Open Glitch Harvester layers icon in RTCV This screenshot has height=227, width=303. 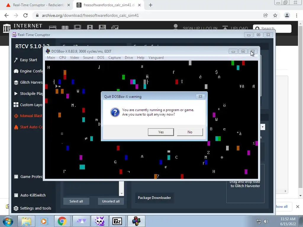[x=16, y=82]
